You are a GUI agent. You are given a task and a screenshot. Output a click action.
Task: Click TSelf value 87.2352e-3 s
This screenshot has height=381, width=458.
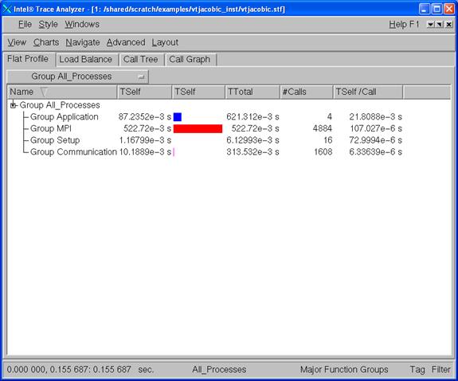point(145,117)
